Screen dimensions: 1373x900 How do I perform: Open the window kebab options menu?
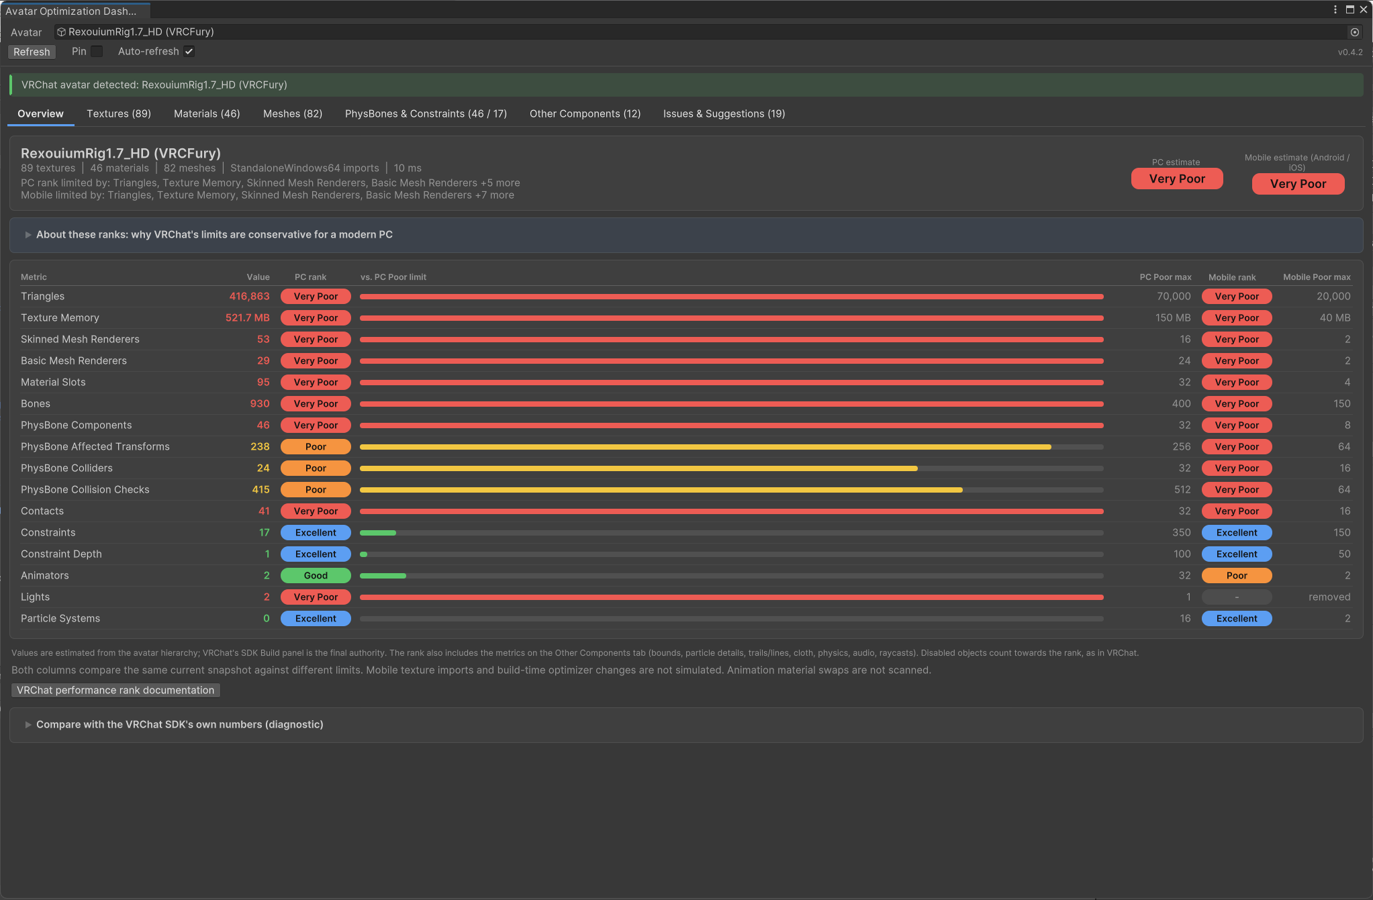coord(1335,10)
